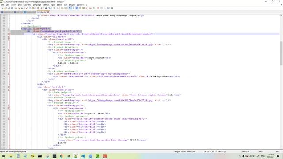The width and height of the screenshot is (283, 159).
Task: Click the Stop Recording macro icon
Action: (x=102, y=8)
